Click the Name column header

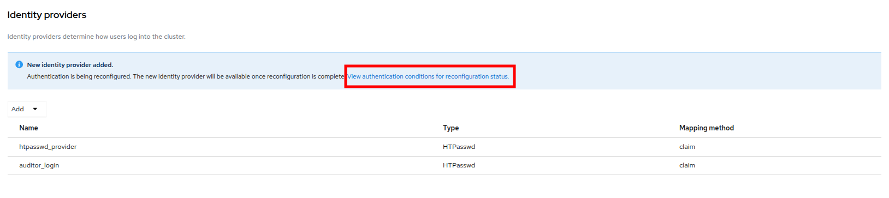(x=28, y=128)
